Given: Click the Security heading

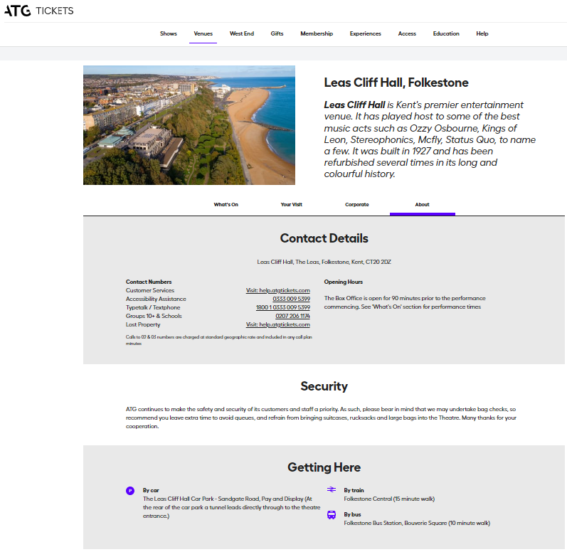Looking at the screenshot, I should pos(324,386).
